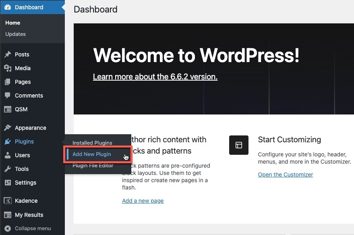
Task: Click the Start Customizing layout icon
Action: click(x=239, y=145)
